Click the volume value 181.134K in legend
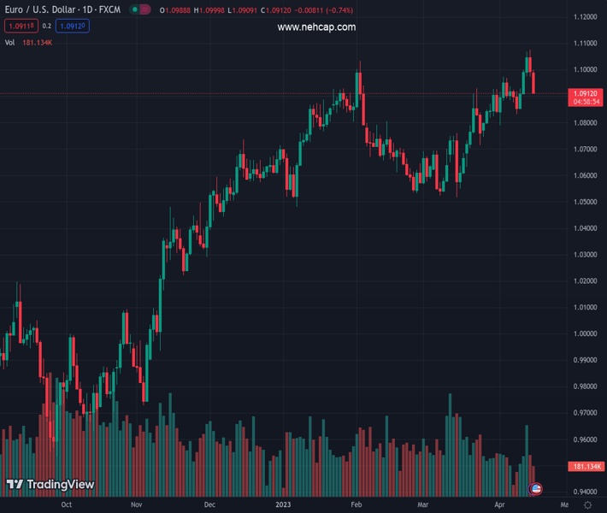Viewport: 607px width, 513px height. [39, 42]
